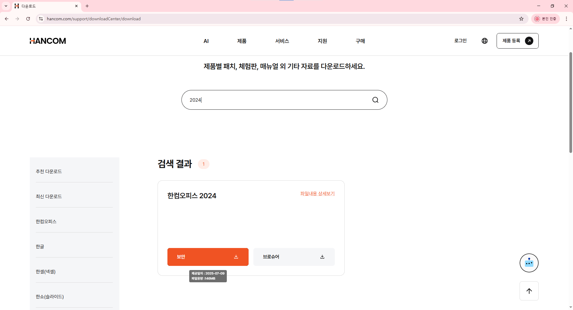The height and width of the screenshot is (310, 573).
Task: Open the 지원 menu
Action: click(x=322, y=41)
